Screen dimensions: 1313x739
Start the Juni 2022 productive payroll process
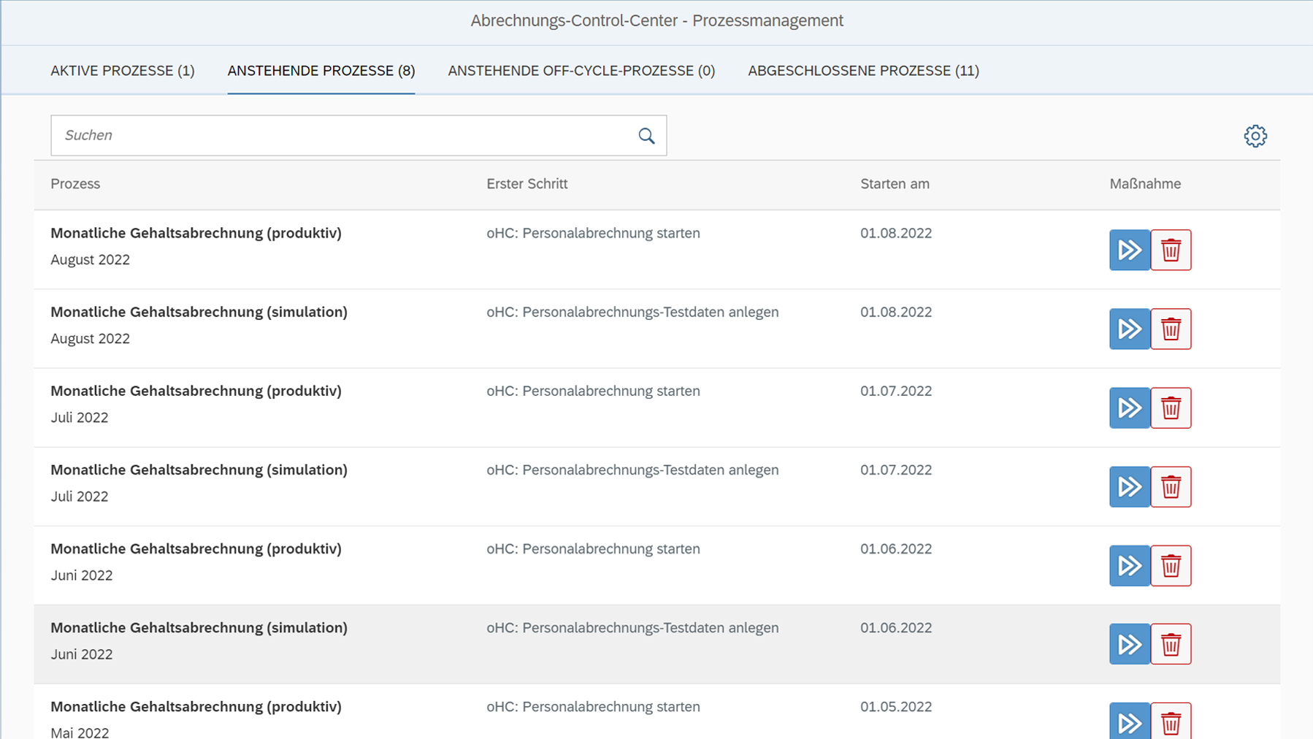[x=1129, y=565]
